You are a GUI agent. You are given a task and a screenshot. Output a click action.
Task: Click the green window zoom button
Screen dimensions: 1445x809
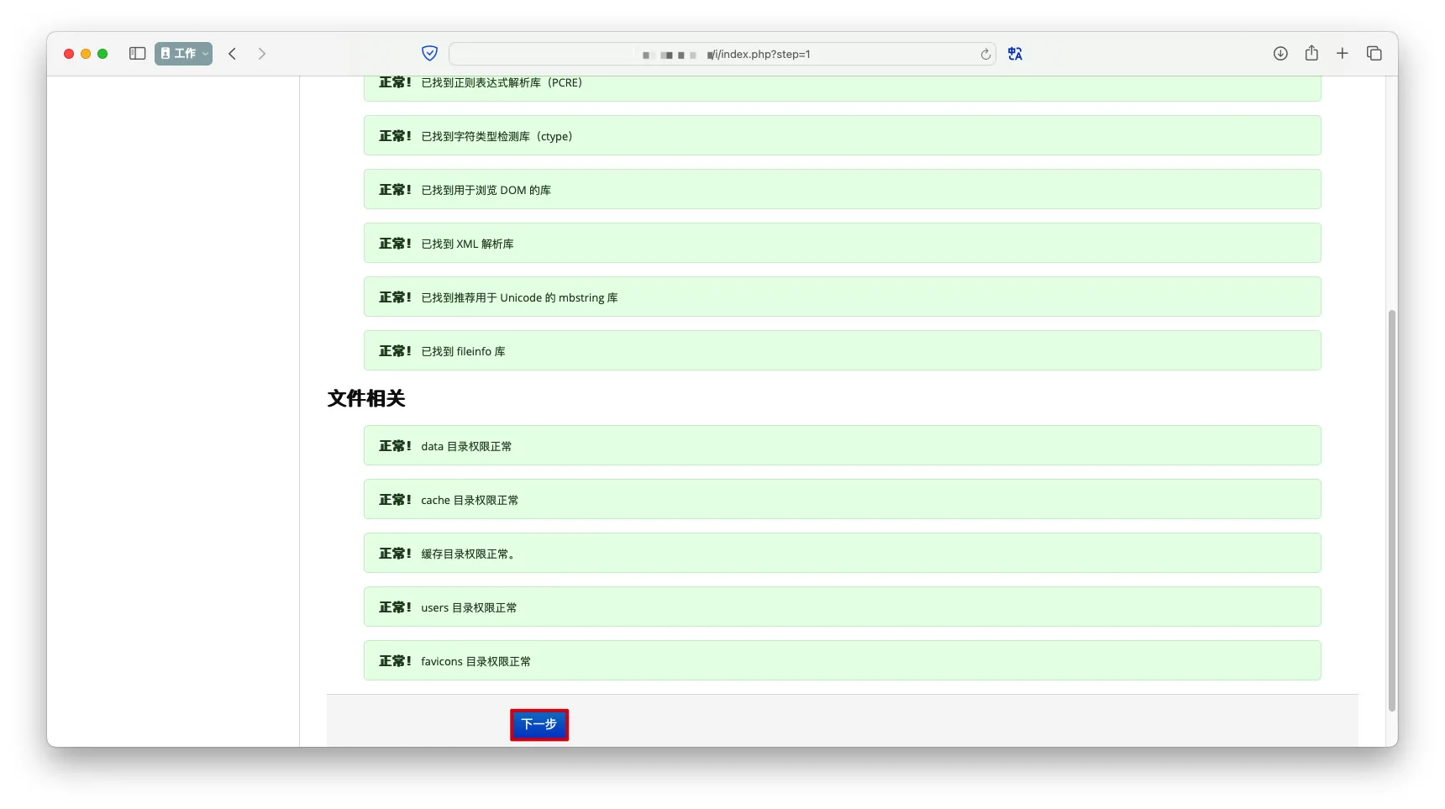coord(102,54)
